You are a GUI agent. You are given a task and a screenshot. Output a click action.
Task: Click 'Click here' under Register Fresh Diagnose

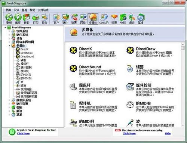[x=23, y=134]
